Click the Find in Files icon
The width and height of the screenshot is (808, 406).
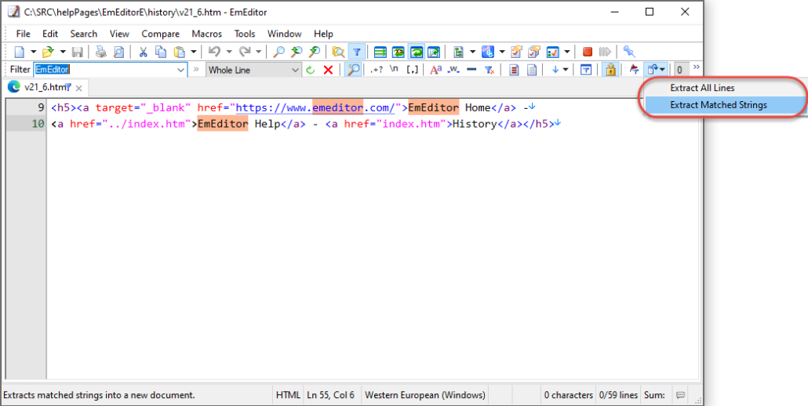click(x=339, y=52)
